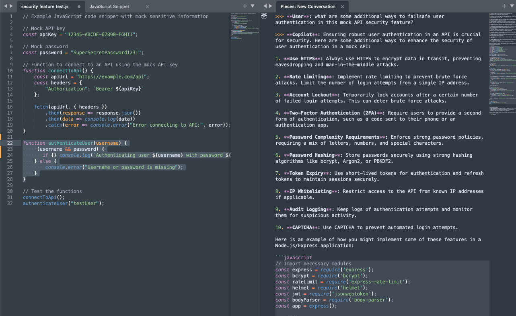Click the const app = express(); line
Viewport: 516px width, 316px height.
pos(306,306)
